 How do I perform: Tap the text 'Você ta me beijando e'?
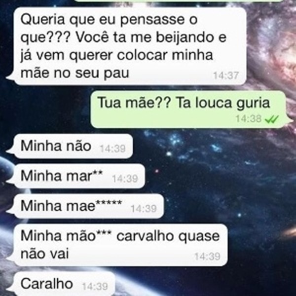(x=151, y=37)
